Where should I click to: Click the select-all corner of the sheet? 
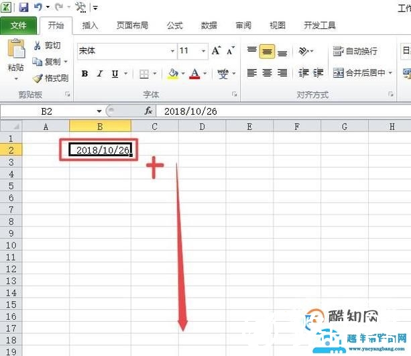point(11,126)
